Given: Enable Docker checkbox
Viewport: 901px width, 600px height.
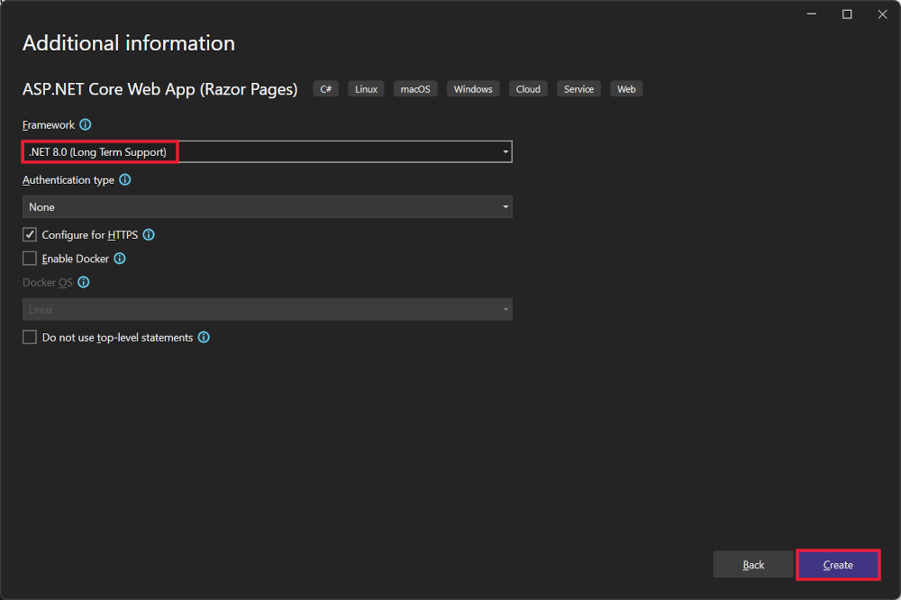Looking at the screenshot, I should (30, 259).
